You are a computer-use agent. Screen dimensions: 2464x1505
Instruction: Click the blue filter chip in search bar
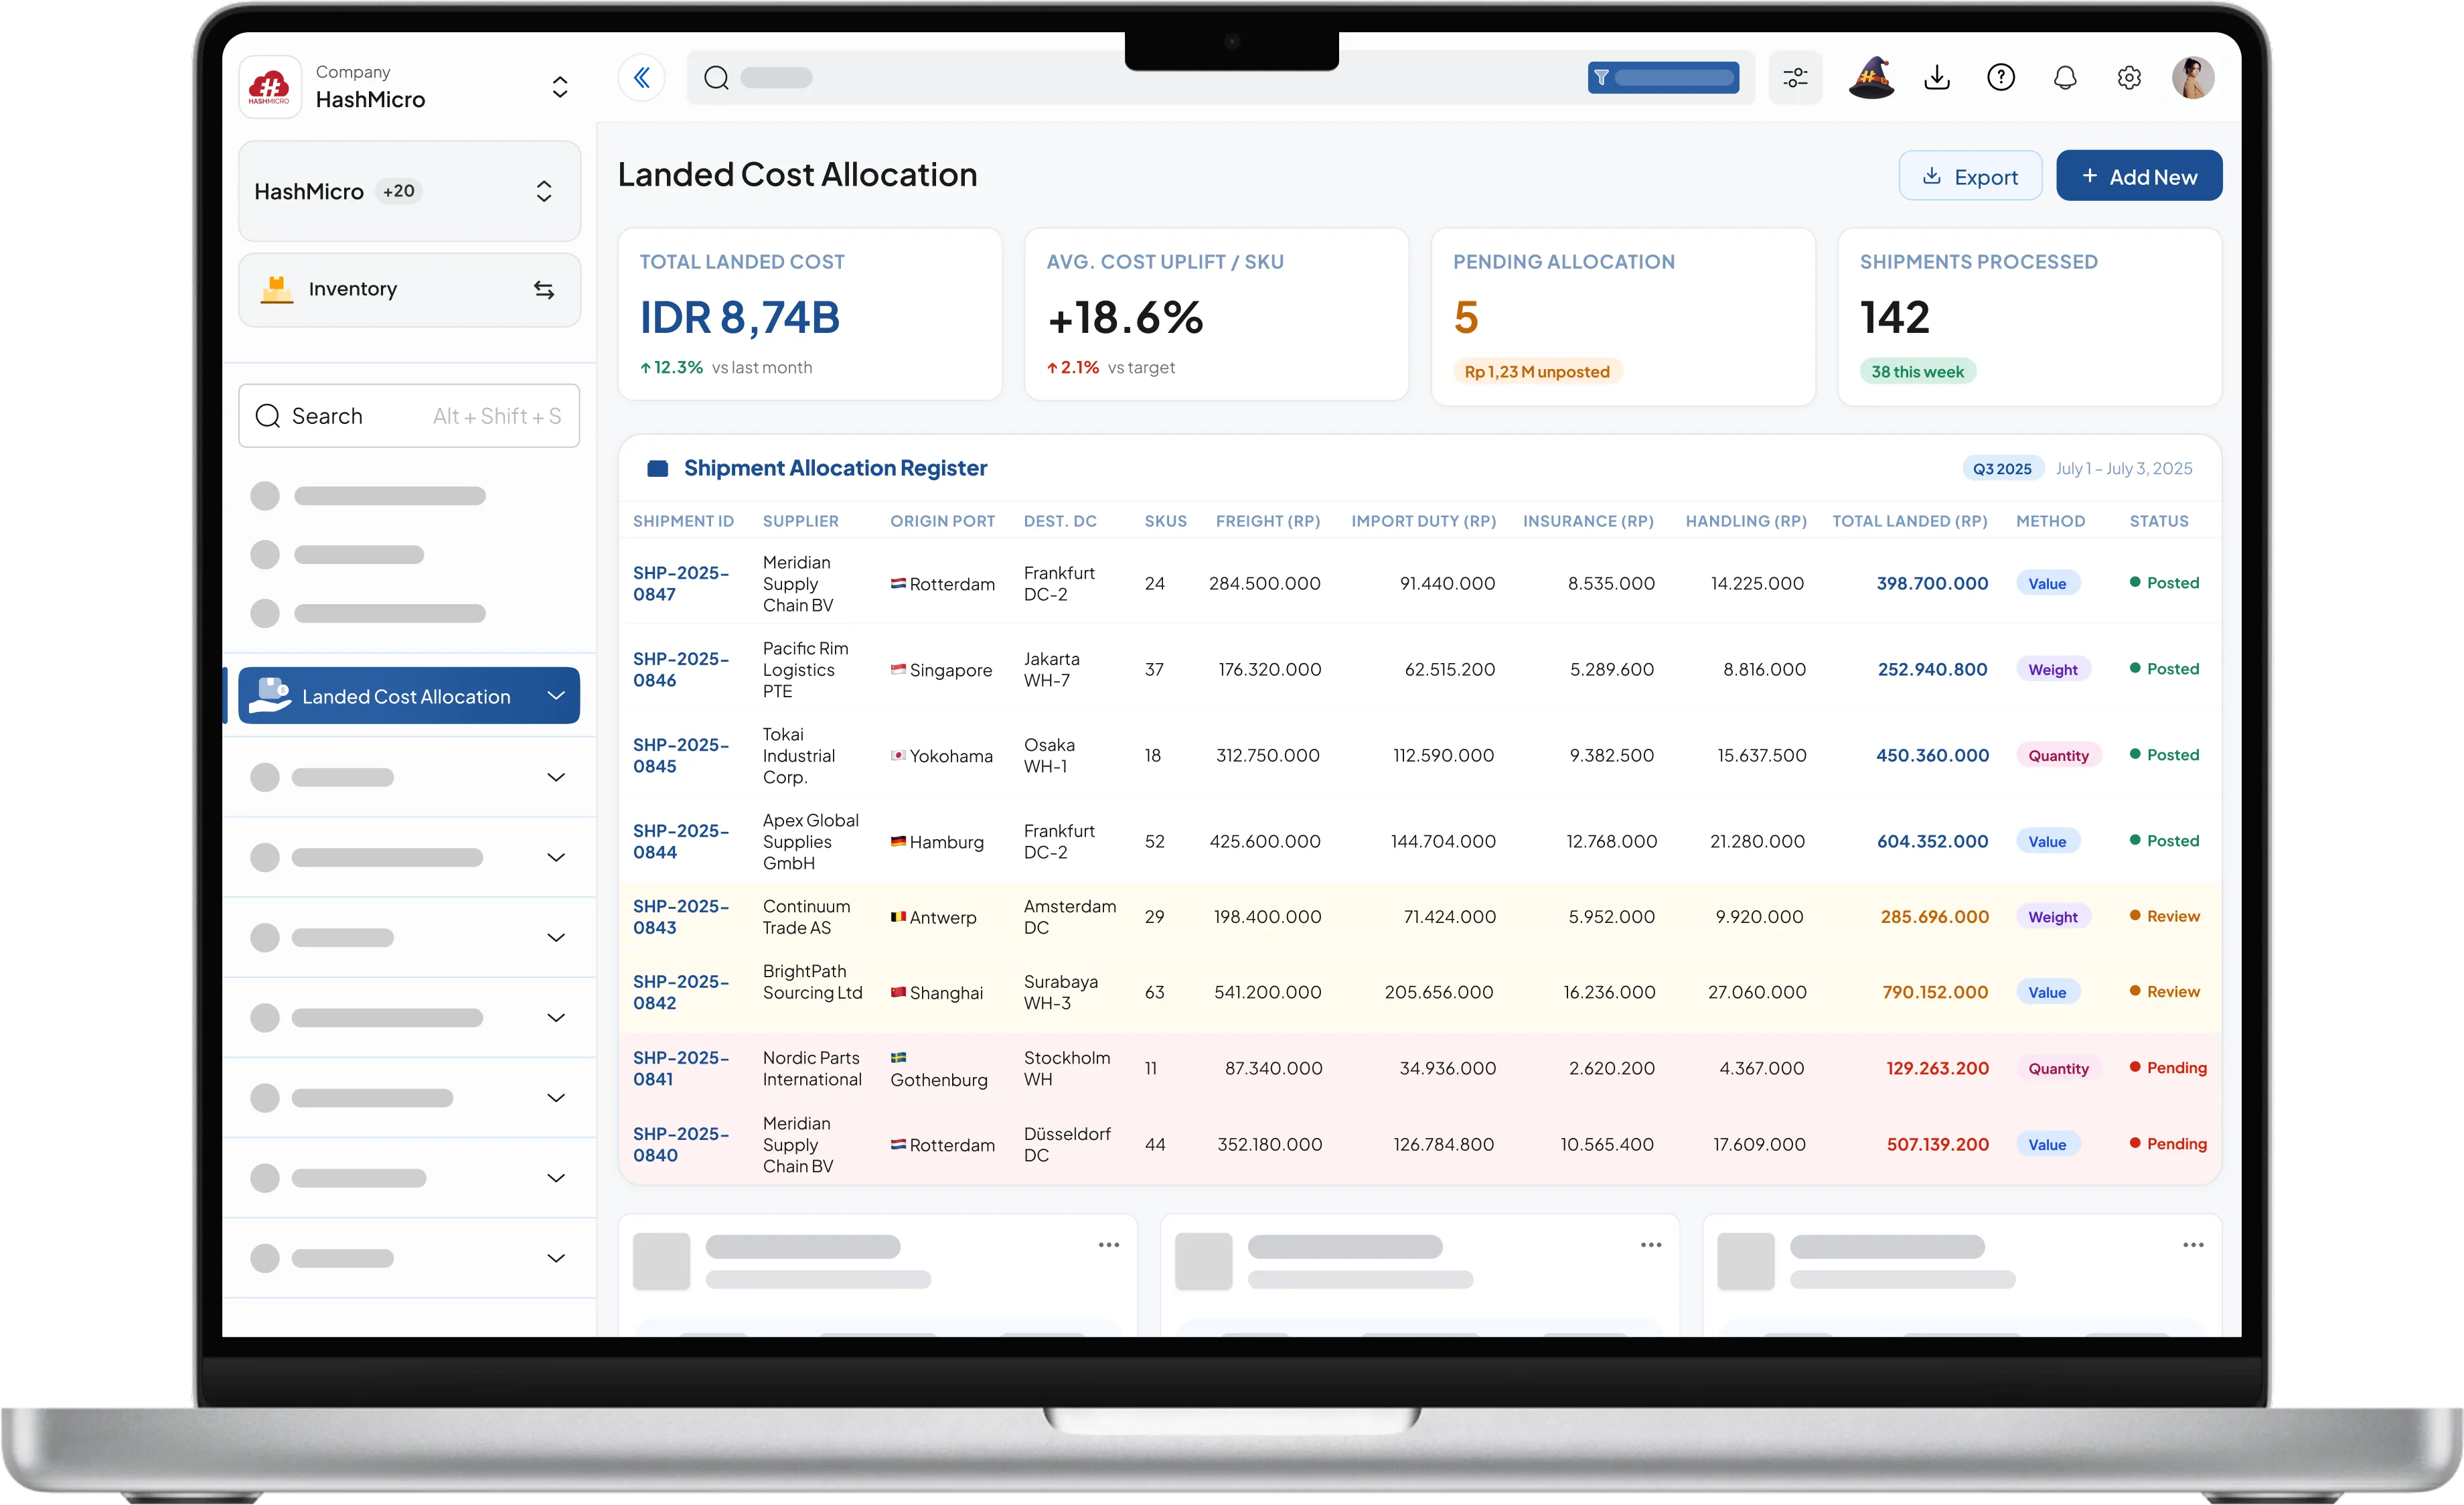click(x=1663, y=78)
